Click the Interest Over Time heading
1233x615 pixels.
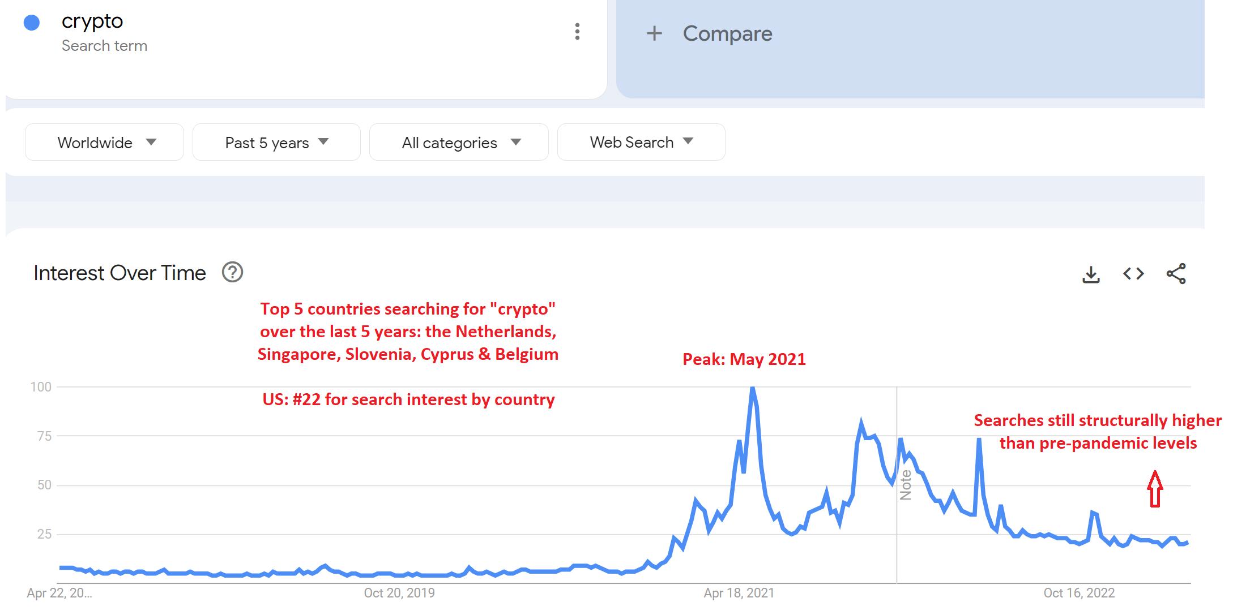[120, 273]
